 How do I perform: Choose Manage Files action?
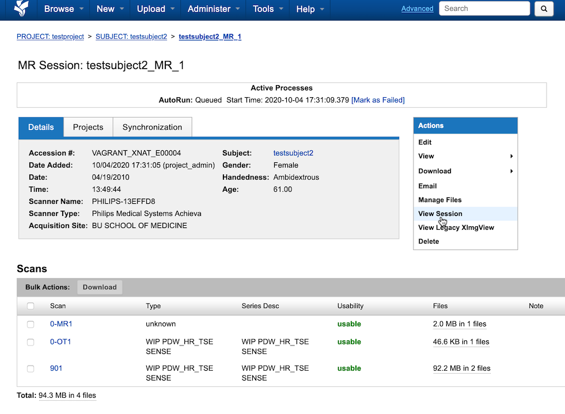coord(440,200)
